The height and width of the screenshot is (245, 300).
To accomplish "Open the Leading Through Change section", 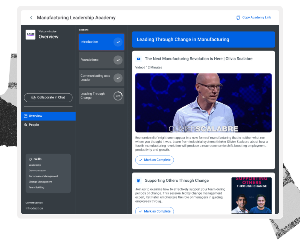I will click(x=102, y=96).
